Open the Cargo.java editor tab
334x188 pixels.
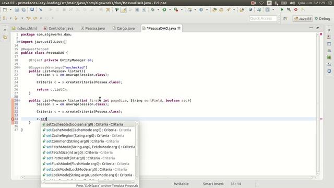[x=124, y=28]
